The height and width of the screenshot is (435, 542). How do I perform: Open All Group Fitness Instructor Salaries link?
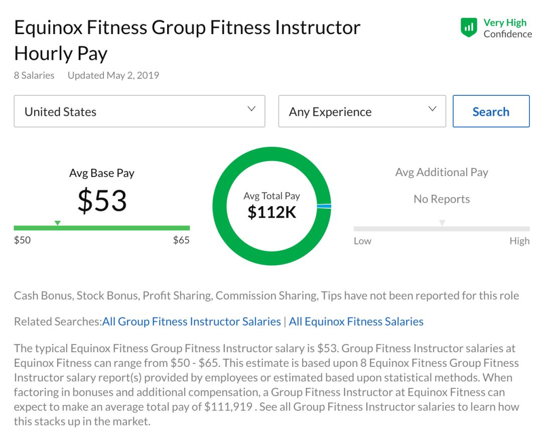(192, 322)
